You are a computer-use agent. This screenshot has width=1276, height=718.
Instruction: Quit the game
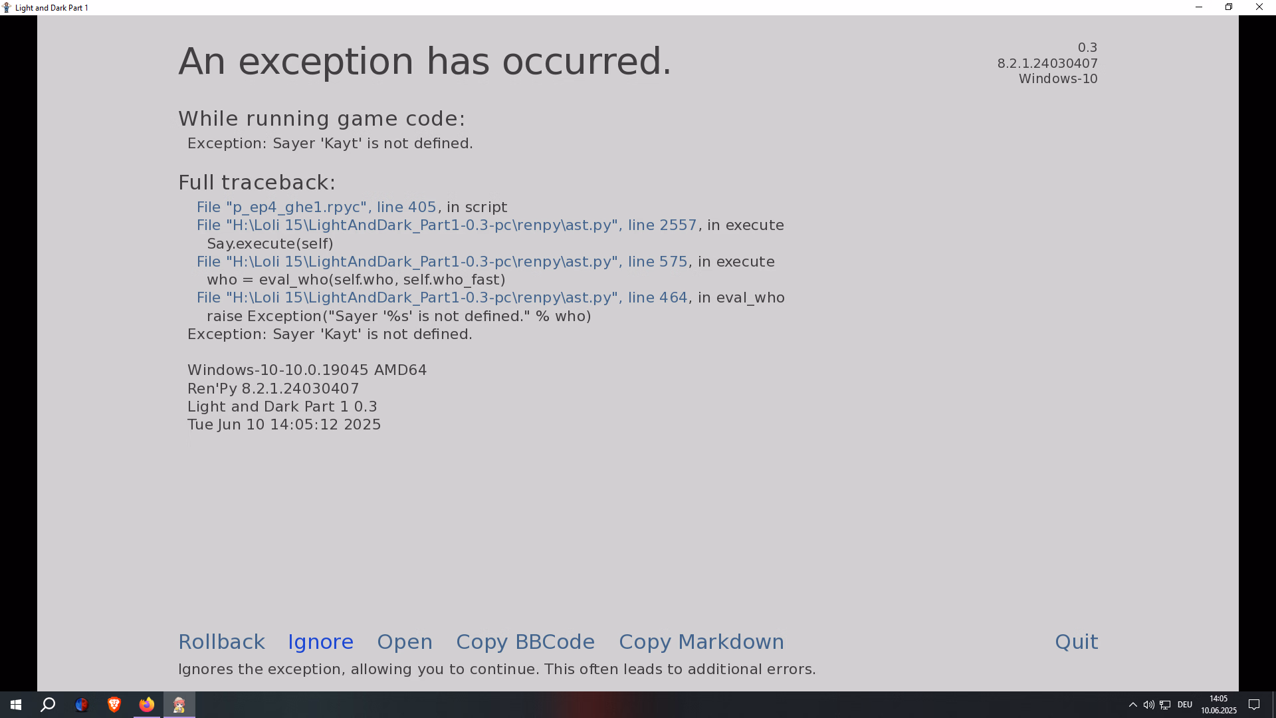coord(1076,642)
